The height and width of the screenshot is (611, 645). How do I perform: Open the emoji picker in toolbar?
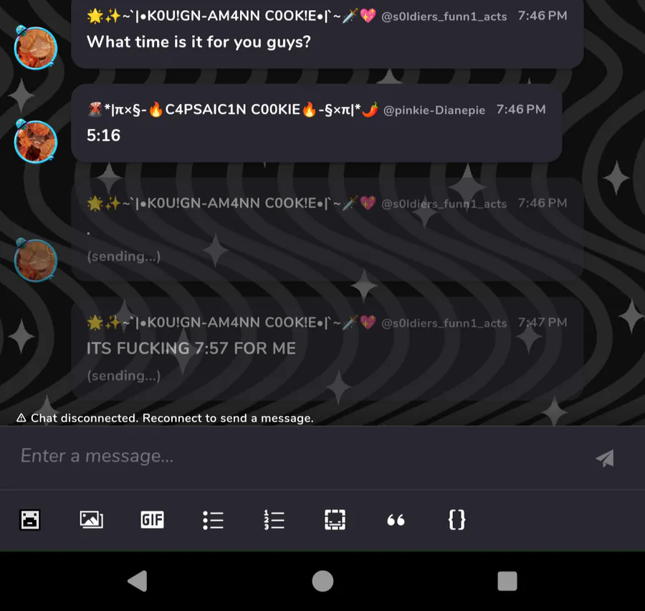coord(30,520)
